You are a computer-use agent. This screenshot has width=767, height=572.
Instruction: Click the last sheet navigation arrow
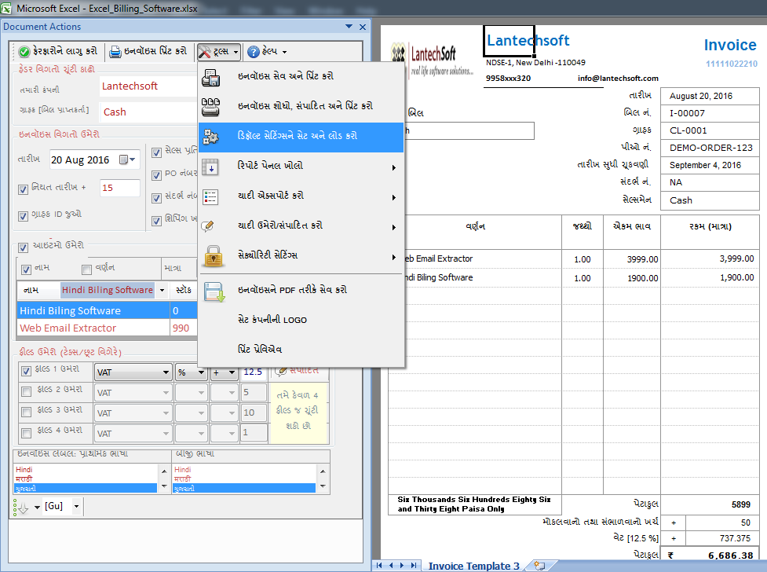414,565
